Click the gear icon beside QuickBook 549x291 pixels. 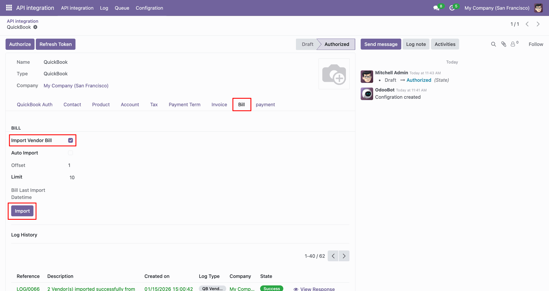35,27
